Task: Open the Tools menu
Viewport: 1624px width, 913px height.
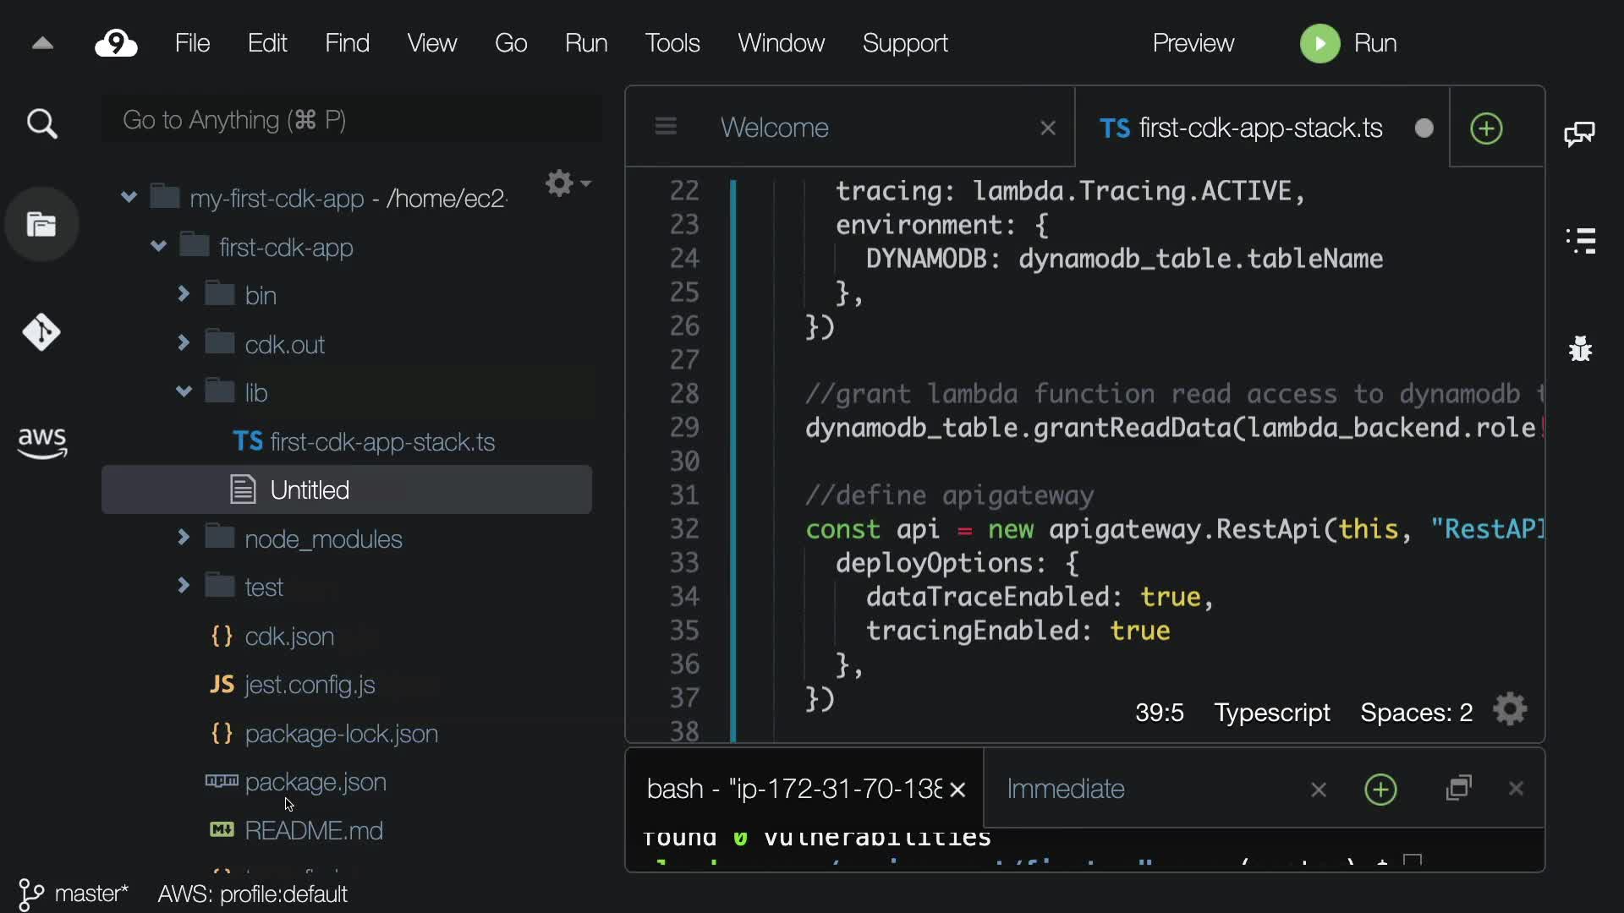Action: [x=672, y=43]
